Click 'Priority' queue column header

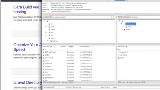pos(108,87)
